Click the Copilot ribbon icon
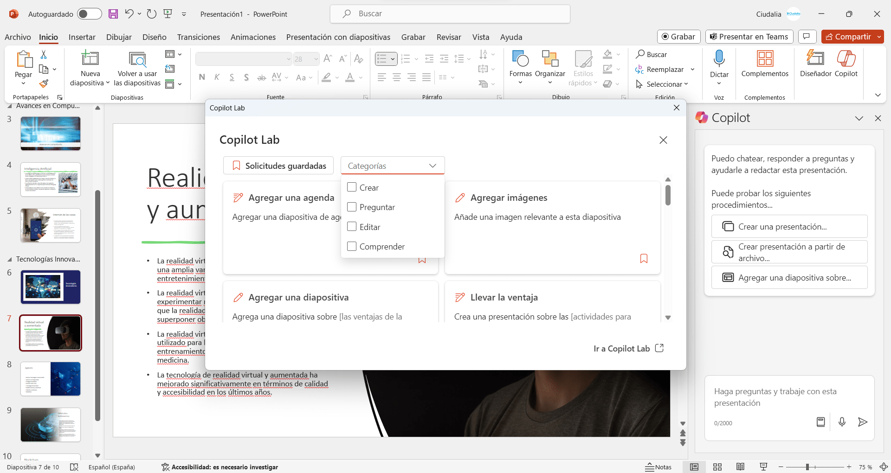Screen dimensions: 891x473 pos(846,59)
